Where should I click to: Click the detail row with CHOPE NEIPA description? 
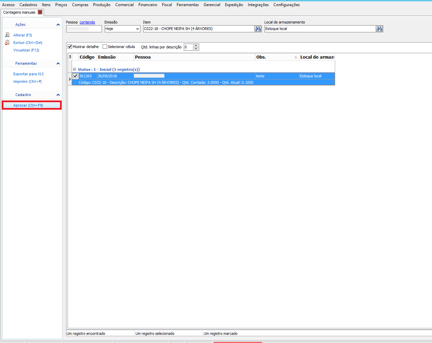pyautogui.click(x=203, y=82)
